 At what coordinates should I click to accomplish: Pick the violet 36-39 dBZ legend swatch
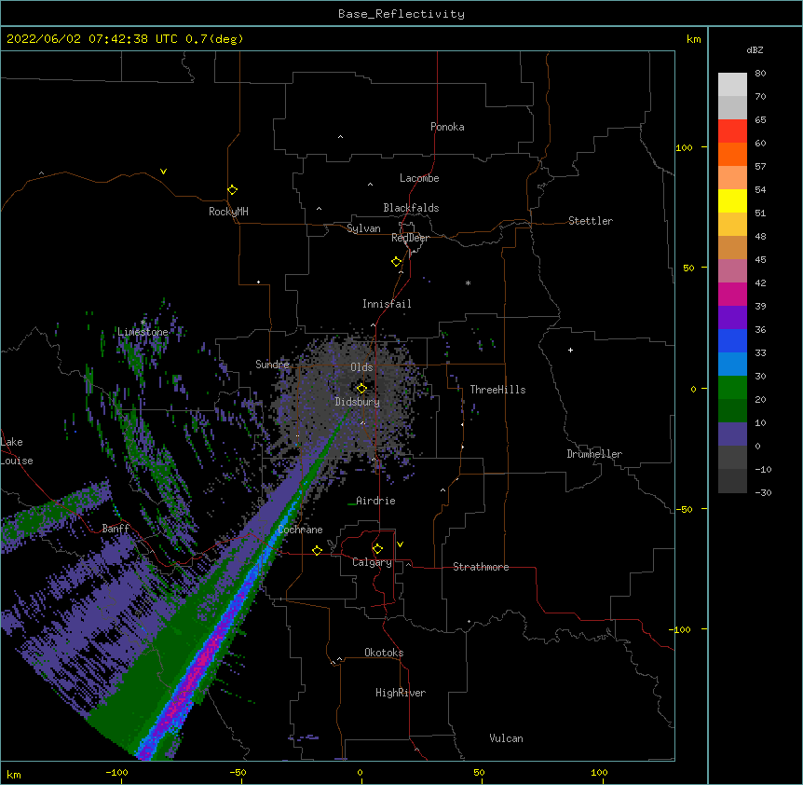732,318
